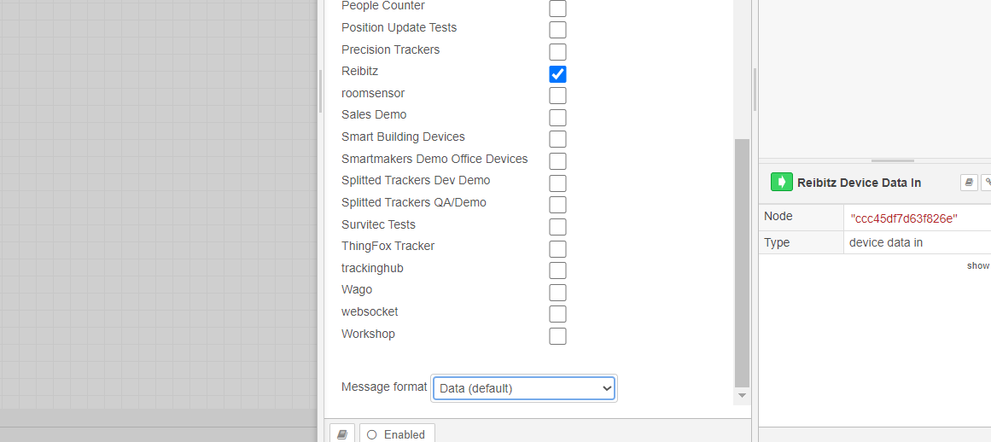The width and height of the screenshot is (991, 442).
Task: Click the scrollbar down arrow in device list
Action: (x=742, y=396)
